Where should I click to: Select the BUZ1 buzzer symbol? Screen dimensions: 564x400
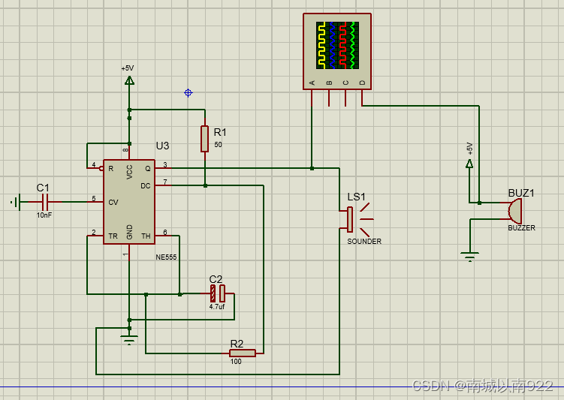tap(515, 211)
